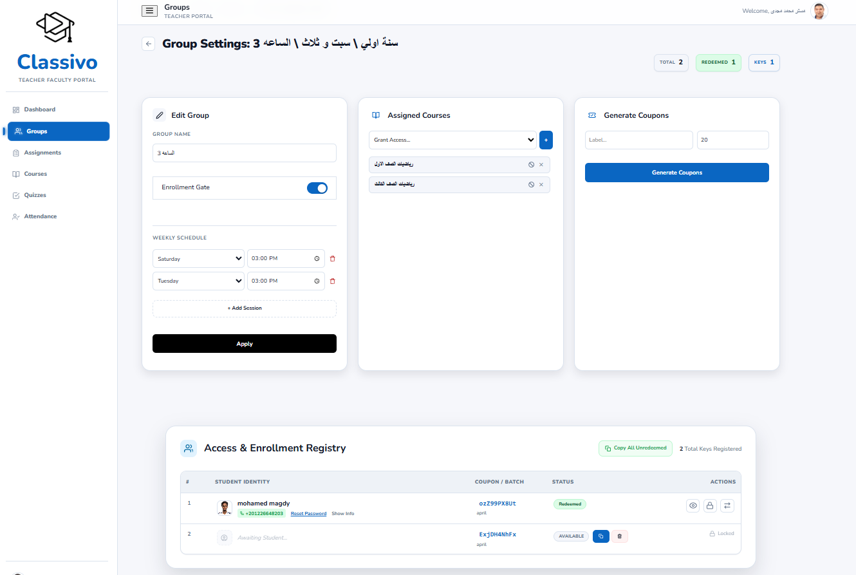Image resolution: width=856 pixels, height=575 pixels.
Task: Click the KEYS 1 stat badge
Action: coord(764,62)
